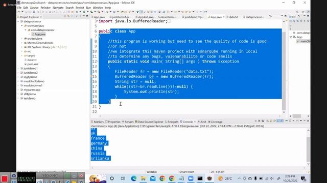This screenshot has width=327, height=183.
Task: Switch to the data.txt editor tab
Action: (232, 17)
